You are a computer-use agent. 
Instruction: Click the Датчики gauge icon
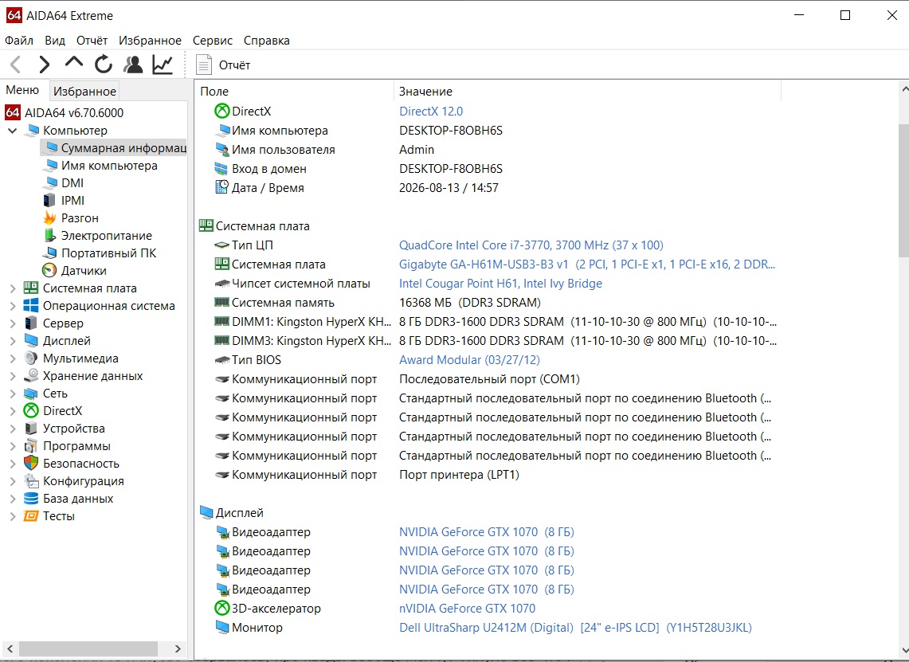coord(50,270)
